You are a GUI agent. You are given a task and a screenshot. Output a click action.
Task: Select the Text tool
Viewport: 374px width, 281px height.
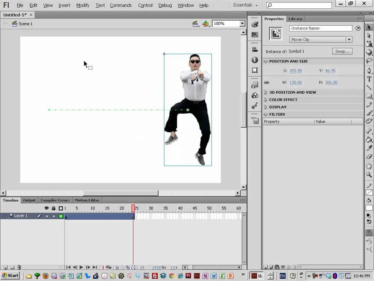(369, 79)
